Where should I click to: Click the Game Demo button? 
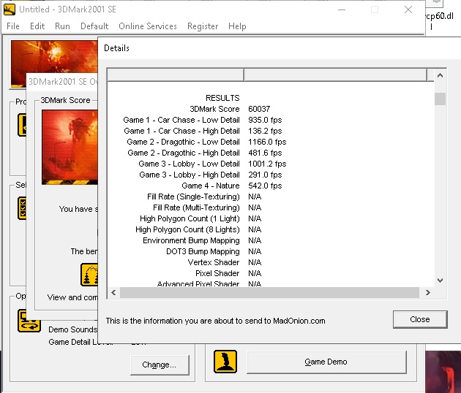[x=326, y=362]
